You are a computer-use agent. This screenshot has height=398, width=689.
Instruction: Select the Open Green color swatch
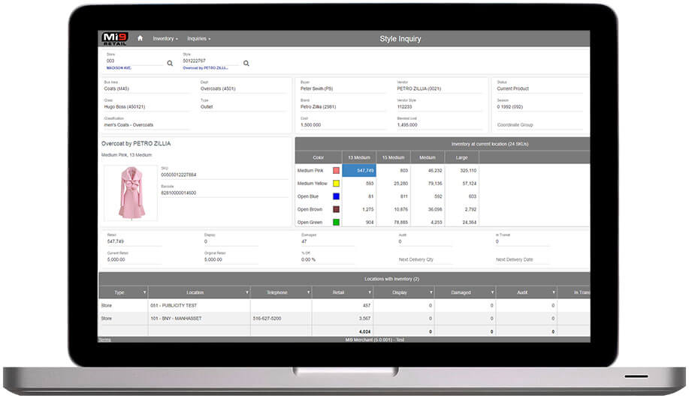[x=336, y=222]
